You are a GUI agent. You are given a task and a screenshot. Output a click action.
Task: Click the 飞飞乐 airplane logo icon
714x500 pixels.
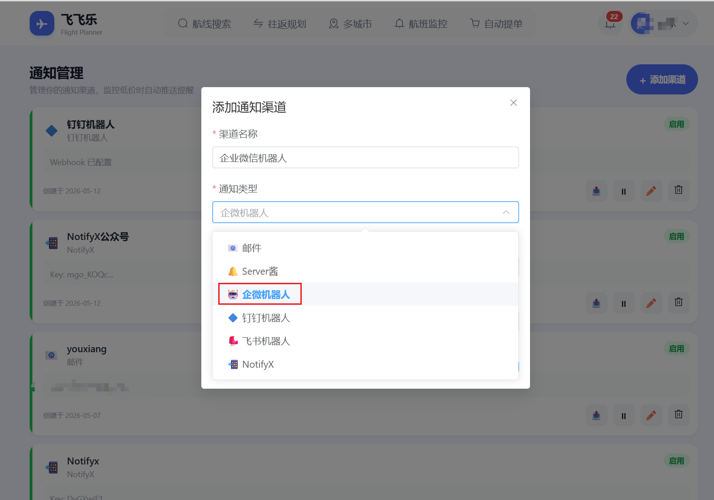[42, 24]
